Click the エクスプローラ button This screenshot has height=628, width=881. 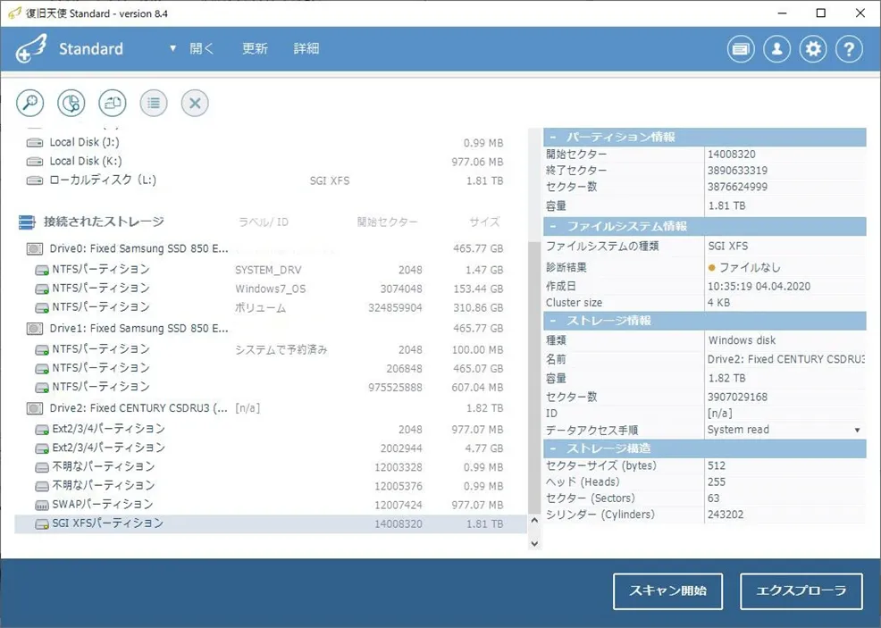(x=801, y=590)
